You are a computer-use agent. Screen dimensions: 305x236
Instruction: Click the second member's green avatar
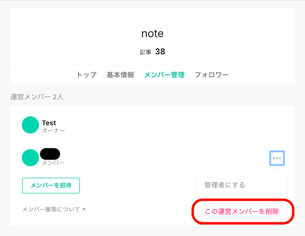coord(30,158)
